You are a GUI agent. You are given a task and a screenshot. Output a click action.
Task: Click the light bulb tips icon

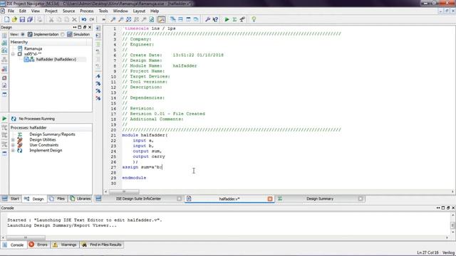coord(254,19)
